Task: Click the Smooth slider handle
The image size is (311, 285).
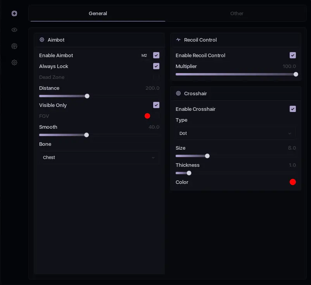Action: tap(86, 135)
